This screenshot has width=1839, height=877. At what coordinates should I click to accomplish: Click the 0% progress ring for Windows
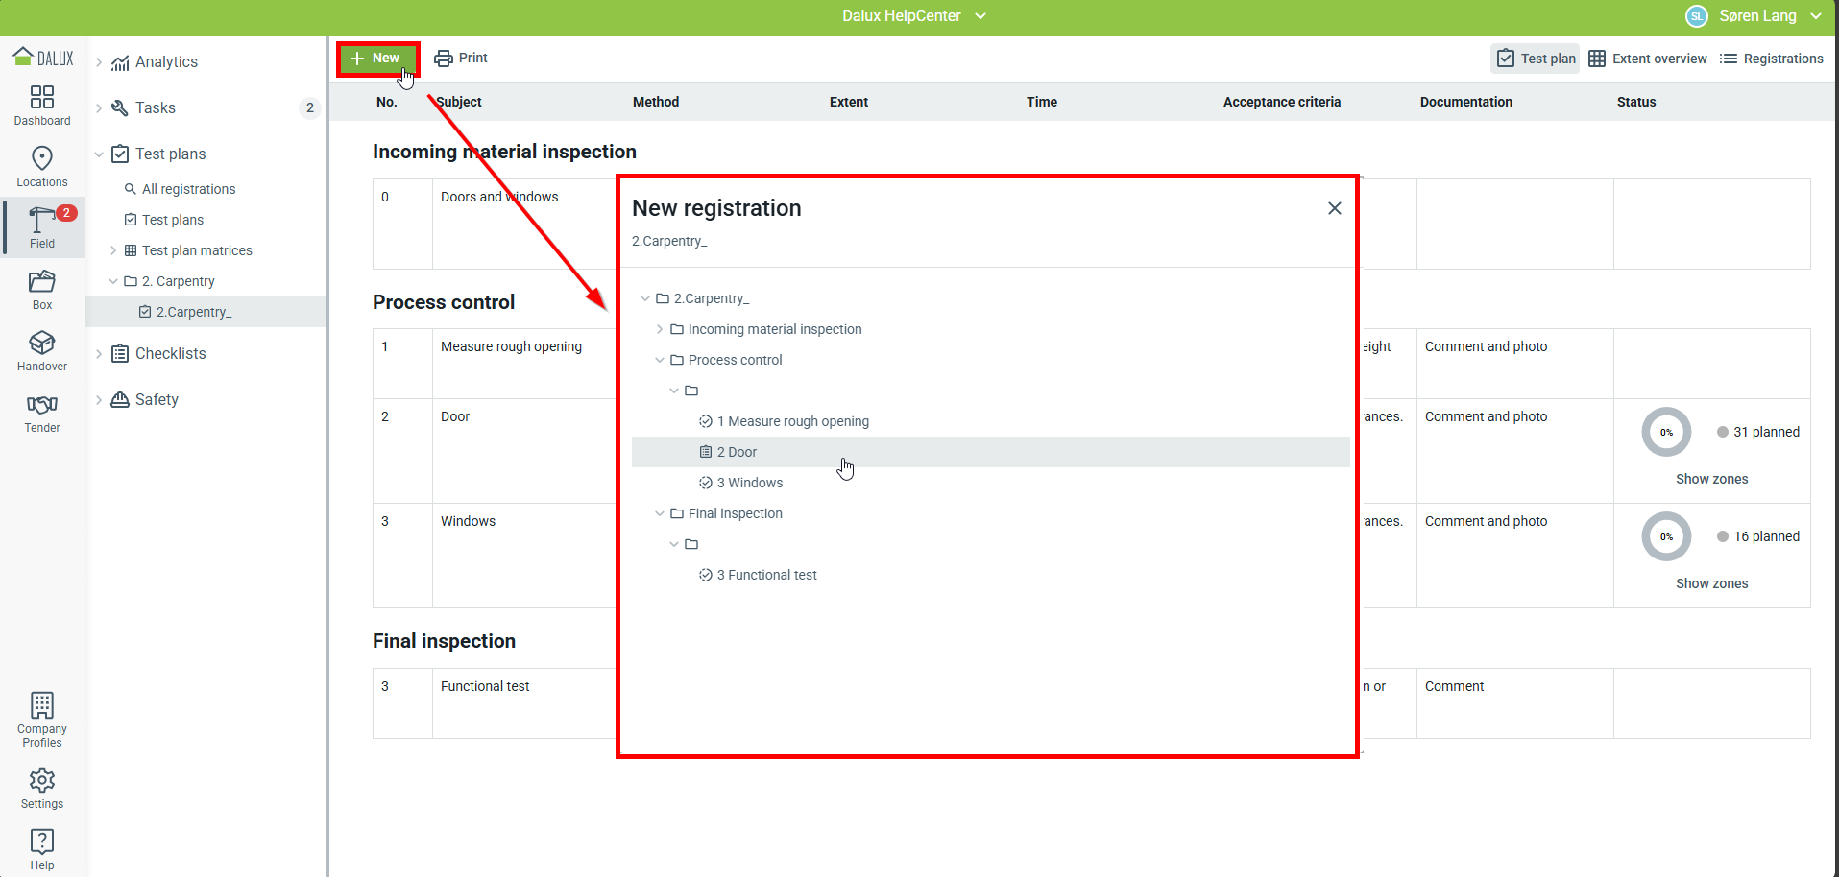[1666, 536]
